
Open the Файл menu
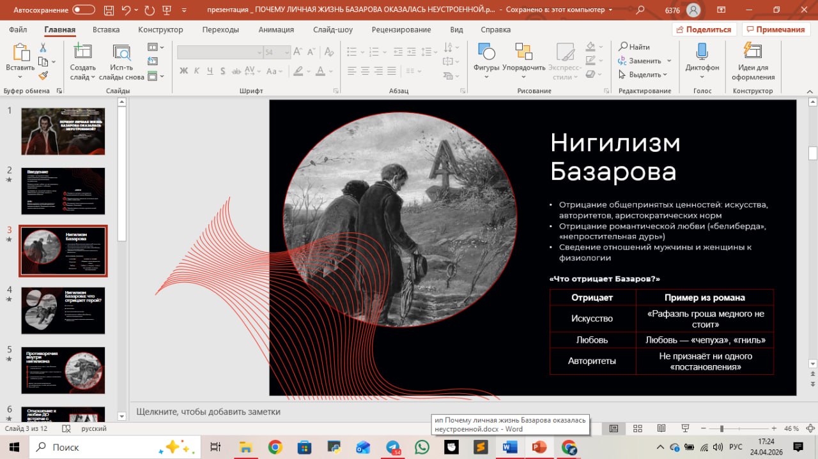(x=18, y=29)
